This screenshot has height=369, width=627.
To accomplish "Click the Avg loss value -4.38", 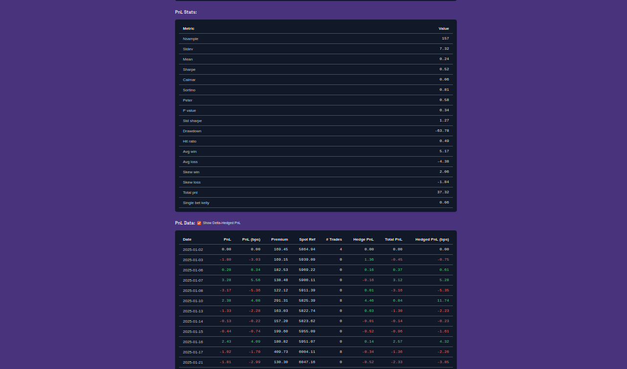I will pos(443,162).
